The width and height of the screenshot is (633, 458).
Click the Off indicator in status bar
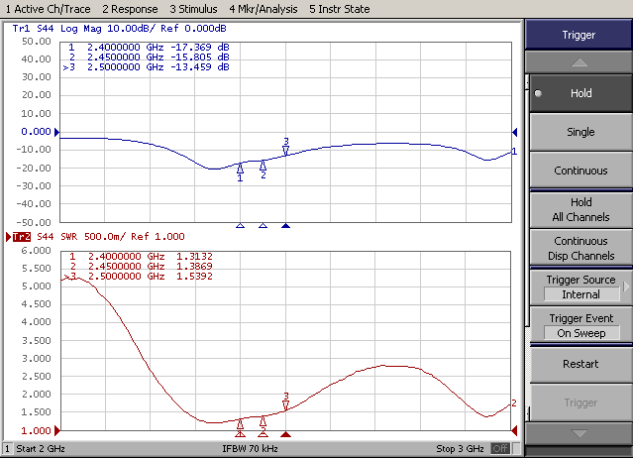tap(500, 449)
